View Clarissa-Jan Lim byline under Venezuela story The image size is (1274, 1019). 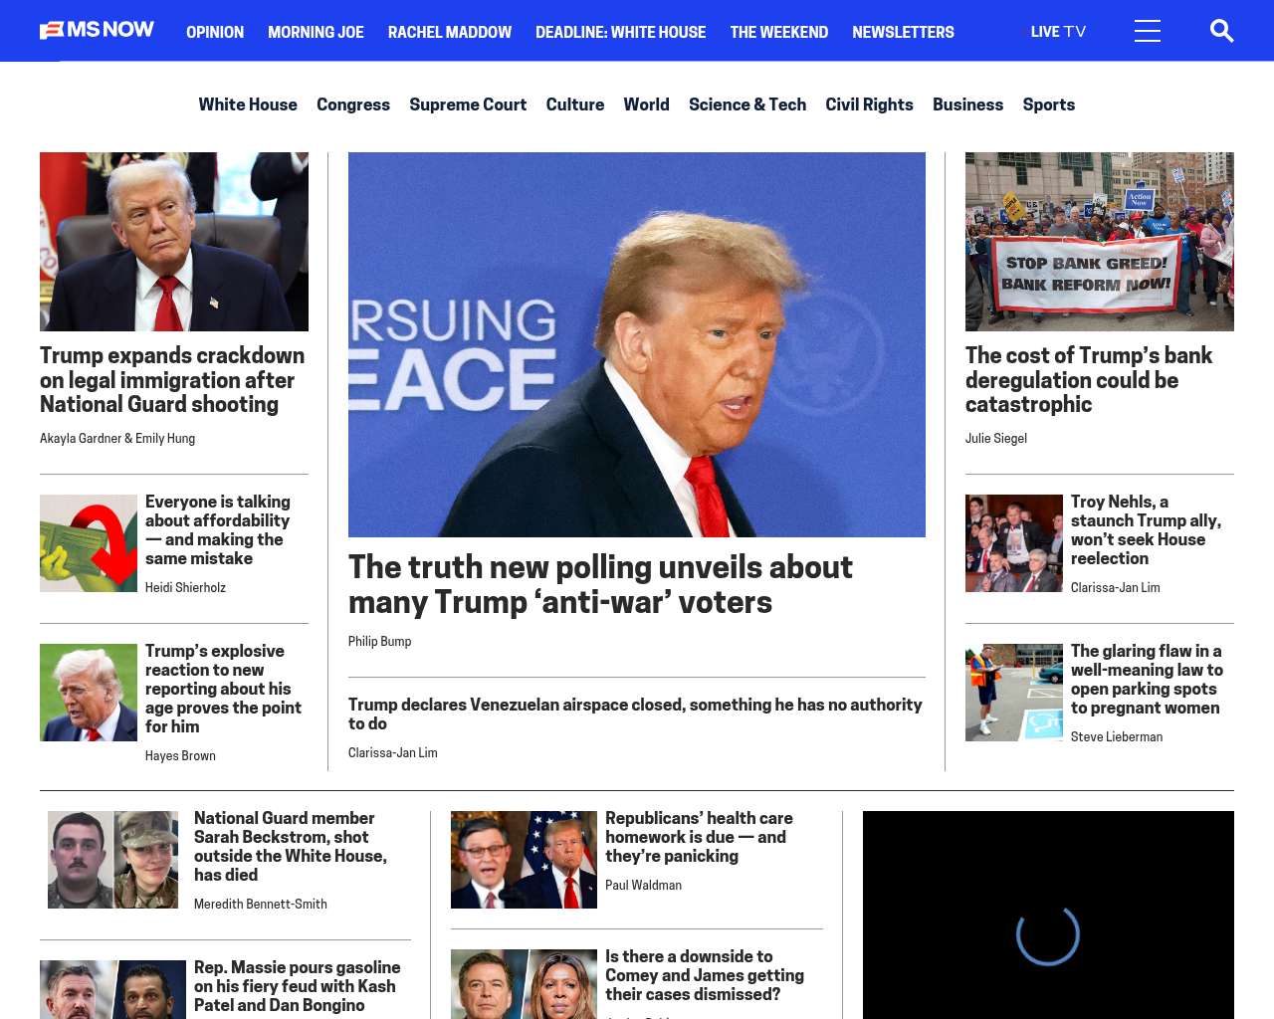click(393, 752)
